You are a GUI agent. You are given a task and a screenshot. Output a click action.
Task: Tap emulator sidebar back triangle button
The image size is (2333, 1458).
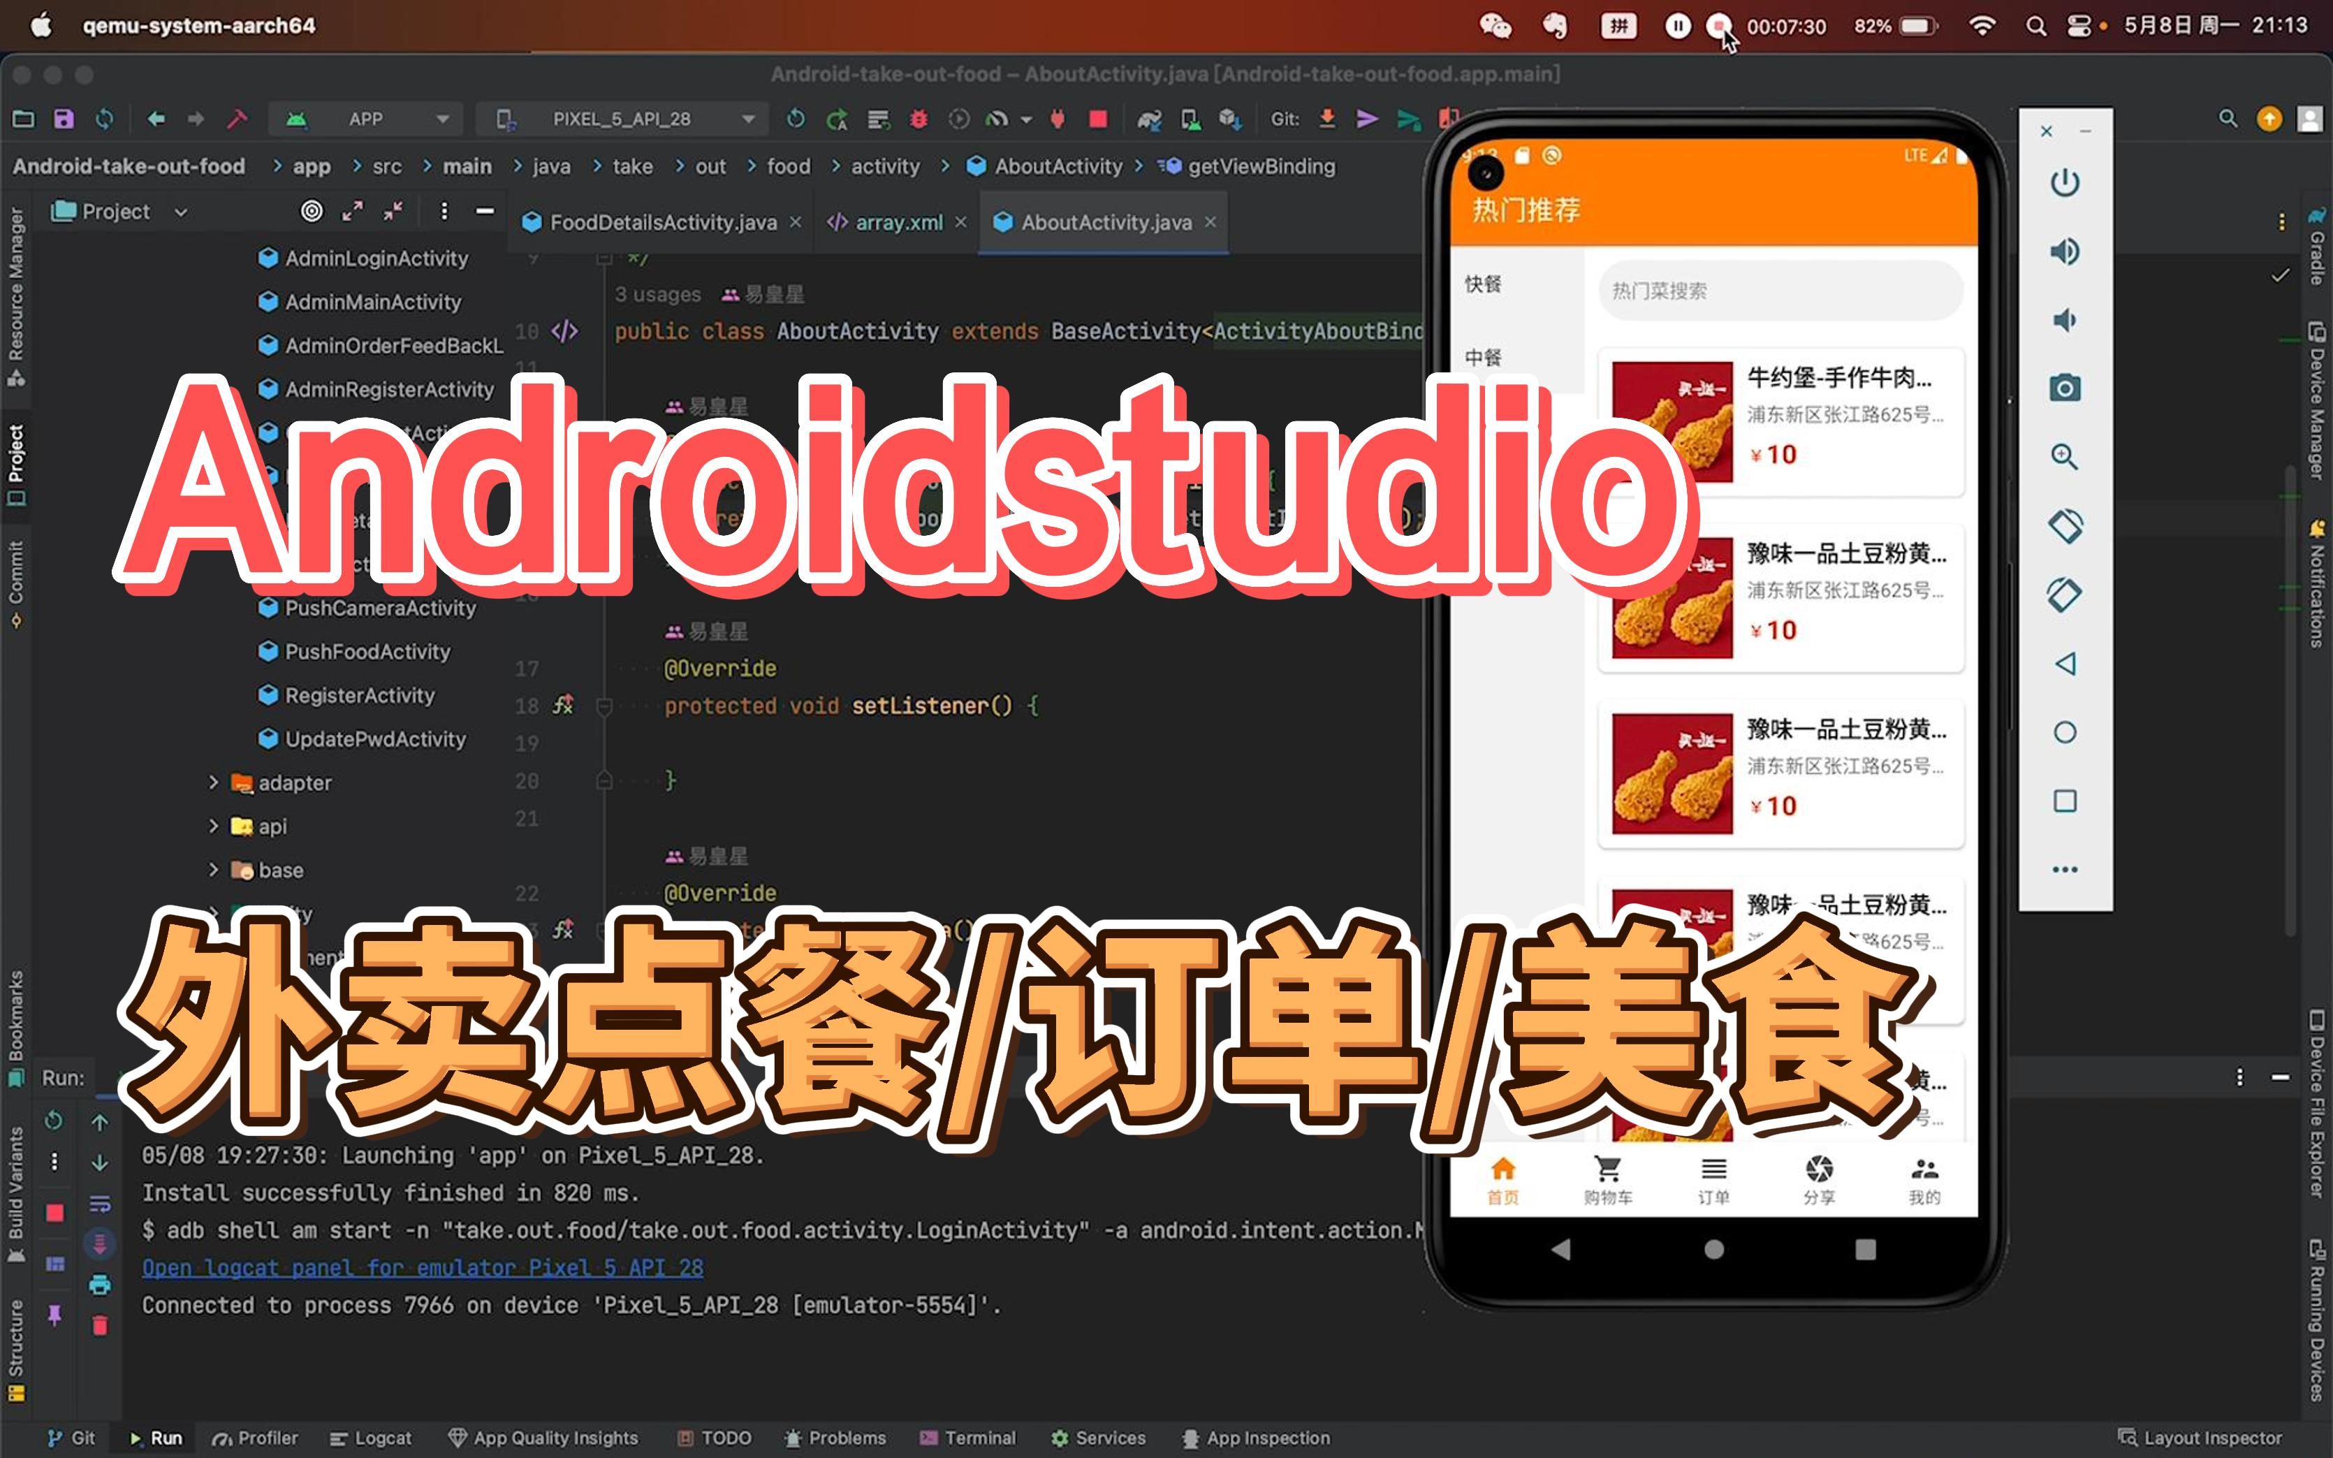click(2064, 664)
